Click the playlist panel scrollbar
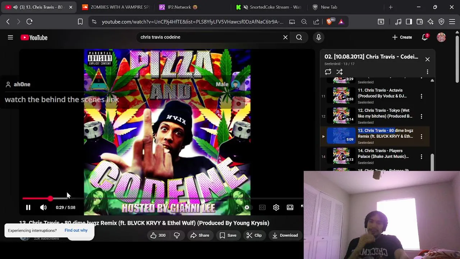The width and height of the screenshot is (460, 259). click(x=432, y=162)
